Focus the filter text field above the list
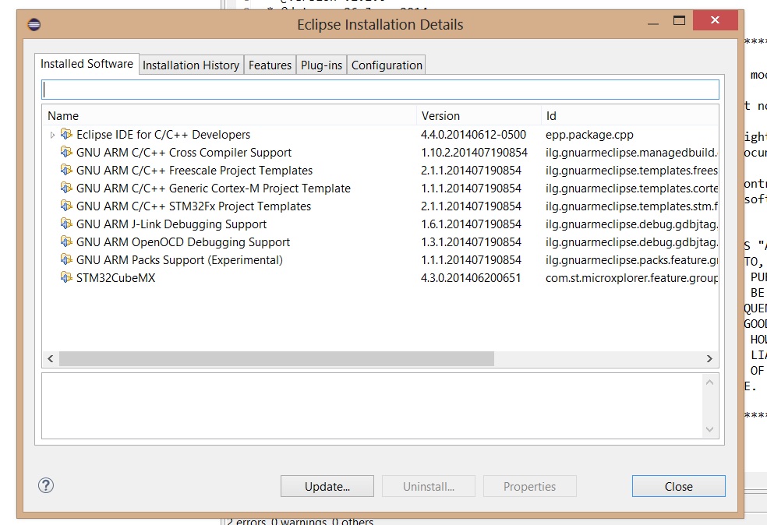This screenshot has height=525, width=767. (x=380, y=90)
